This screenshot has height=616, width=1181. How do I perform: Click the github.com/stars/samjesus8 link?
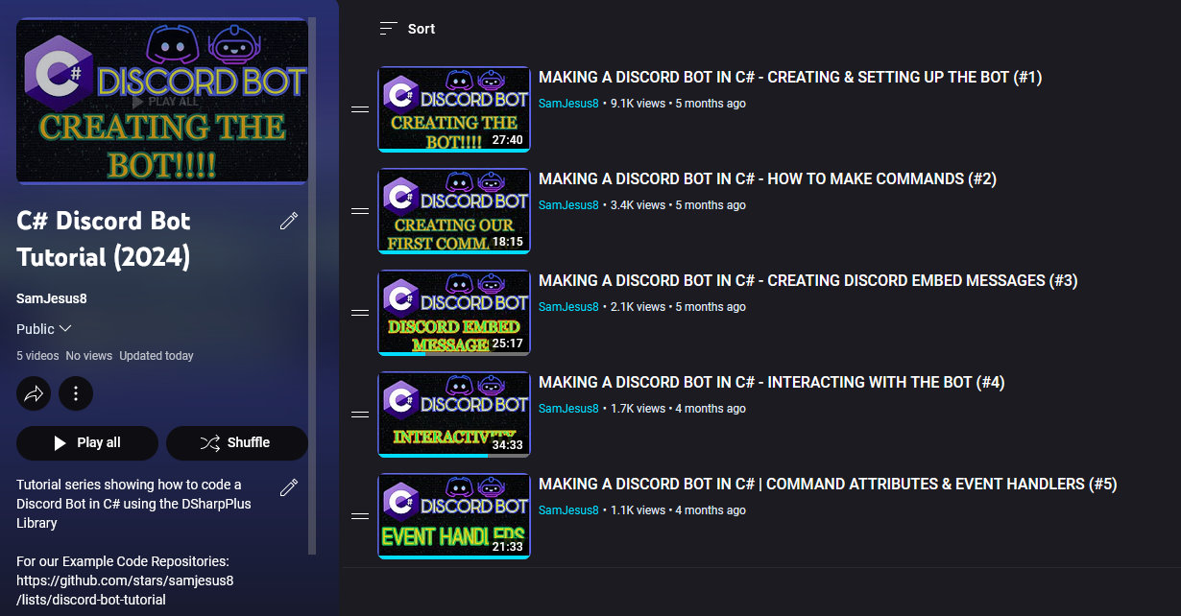point(125,590)
